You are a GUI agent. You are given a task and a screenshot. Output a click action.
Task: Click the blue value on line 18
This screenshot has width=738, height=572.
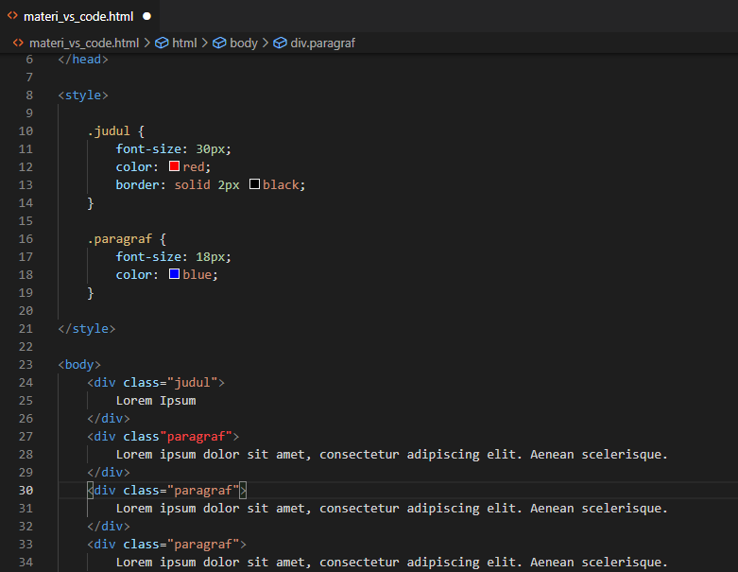click(x=197, y=275)
